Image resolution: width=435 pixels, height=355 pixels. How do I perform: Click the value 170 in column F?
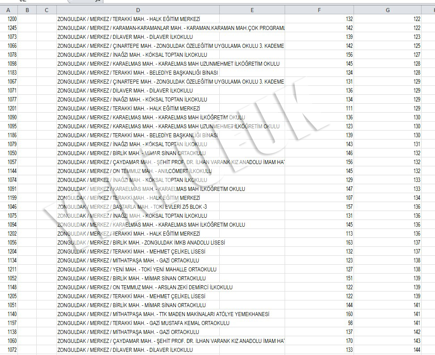pyautogui.click(x=349, y=341)
